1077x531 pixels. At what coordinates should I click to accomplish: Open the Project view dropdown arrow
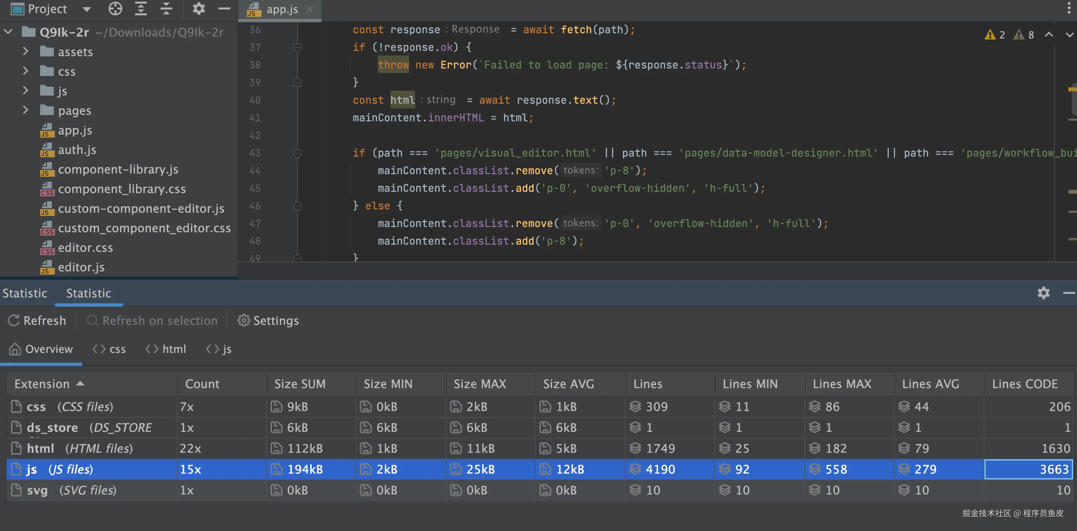point(86,9)
